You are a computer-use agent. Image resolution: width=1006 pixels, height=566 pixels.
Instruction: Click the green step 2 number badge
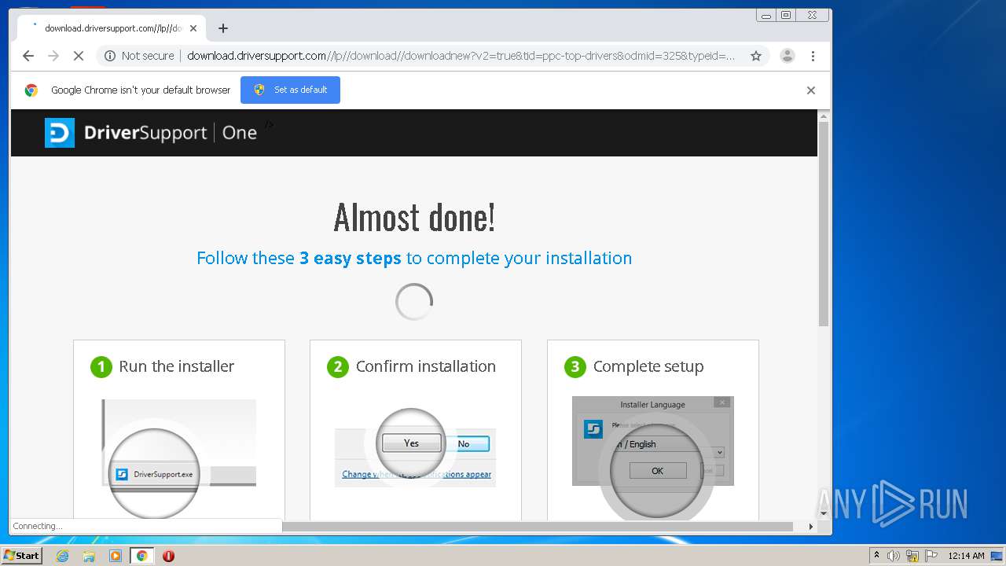pos(338,366)
